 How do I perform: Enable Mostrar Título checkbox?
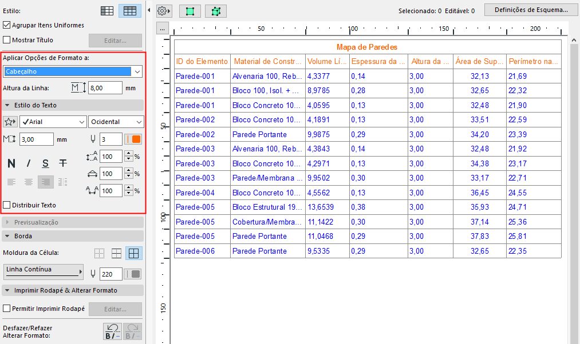(7, 40)
